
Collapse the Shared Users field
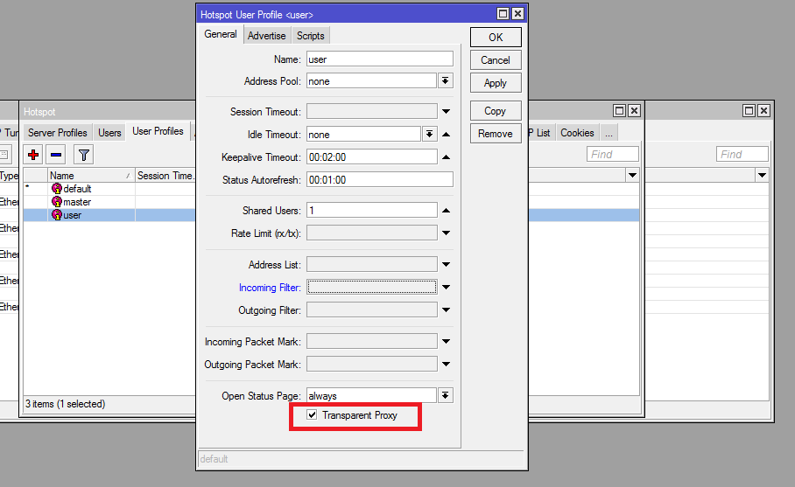(447, 210)
